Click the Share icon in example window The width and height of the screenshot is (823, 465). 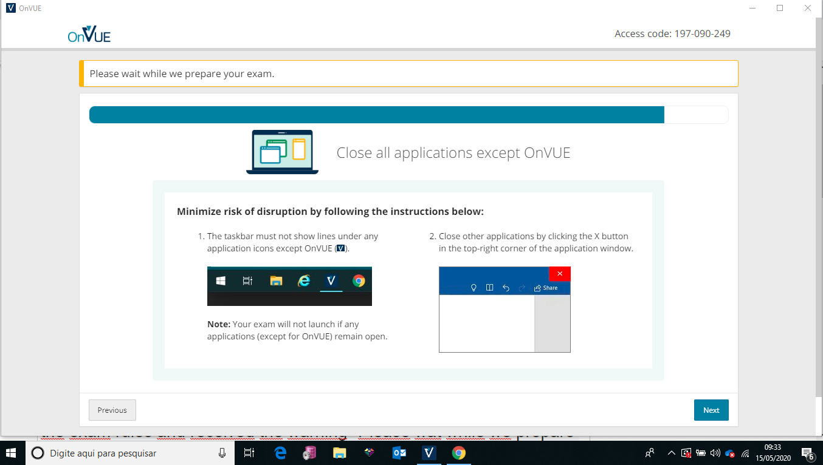click(x=546, y=288)
